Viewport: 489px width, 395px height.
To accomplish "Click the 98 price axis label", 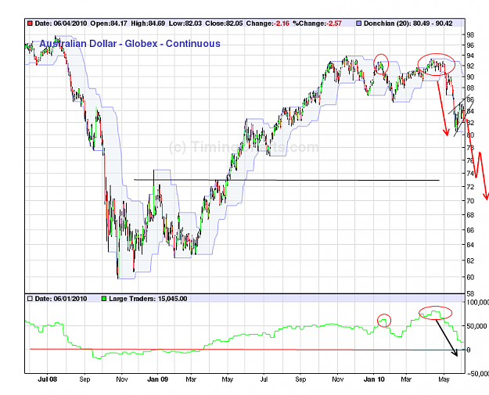I will (x=470, y=35).
